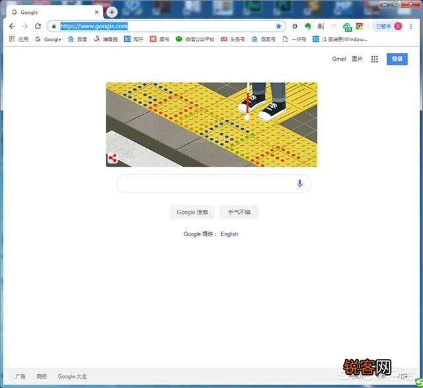This screenshot has width=423, height=388.
Task: Open the paused profile avatar button
Action: [x=389, y=26]
